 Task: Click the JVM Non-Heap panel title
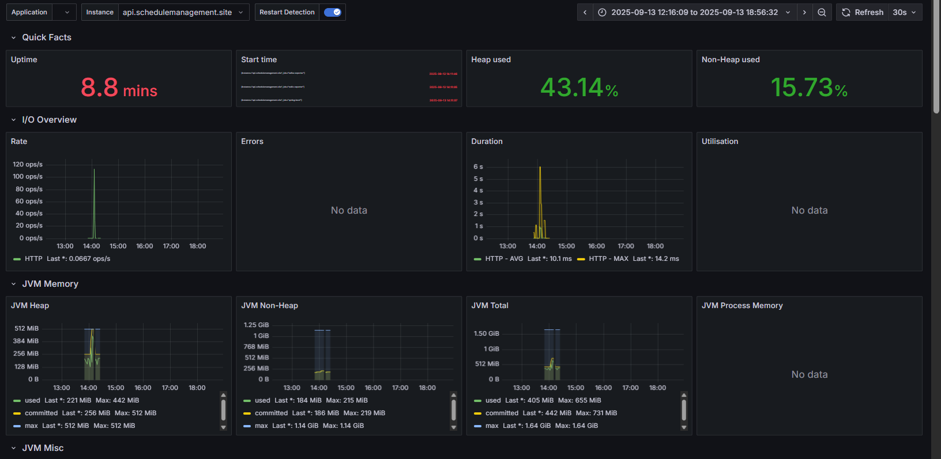click(269, 305)
